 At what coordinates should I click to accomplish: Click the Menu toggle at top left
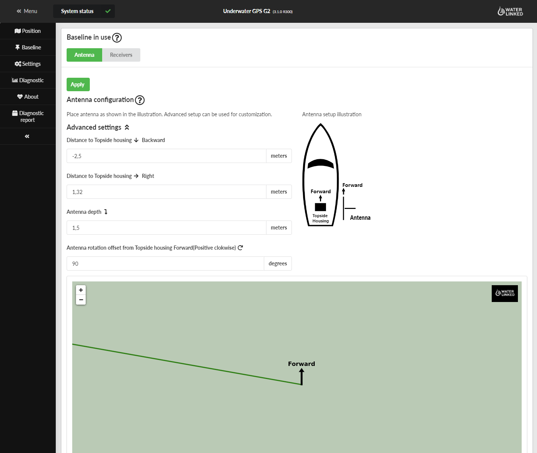click(x=27, y=11)
